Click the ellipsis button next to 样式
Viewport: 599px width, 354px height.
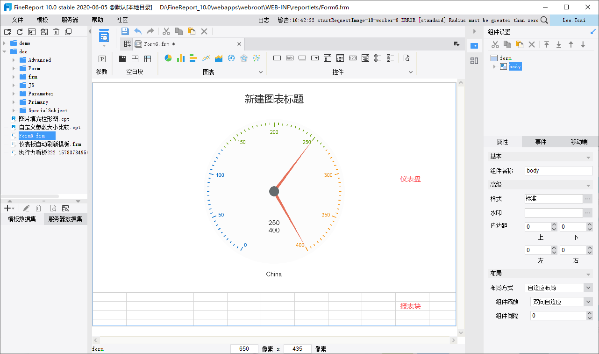click(x=588, y=199)
